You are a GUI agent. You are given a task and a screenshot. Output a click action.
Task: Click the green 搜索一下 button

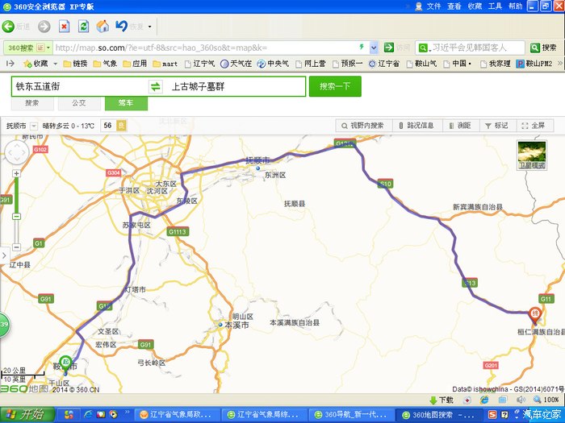click(x=335, y=86)
